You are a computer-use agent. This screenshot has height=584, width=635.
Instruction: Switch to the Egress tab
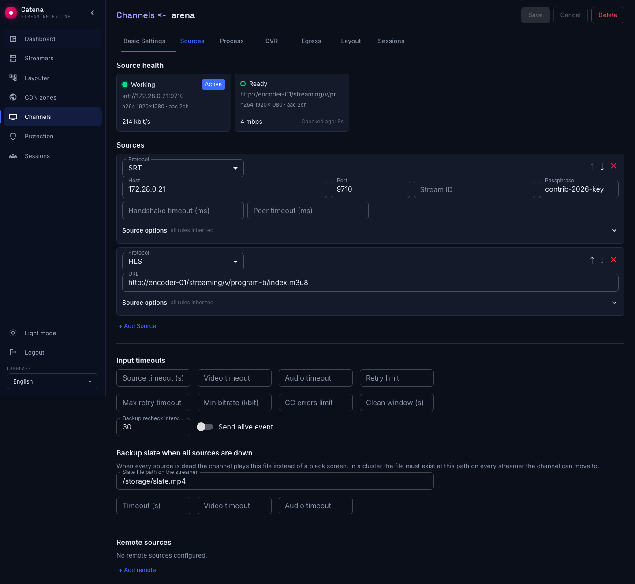(x=311, y=41)
